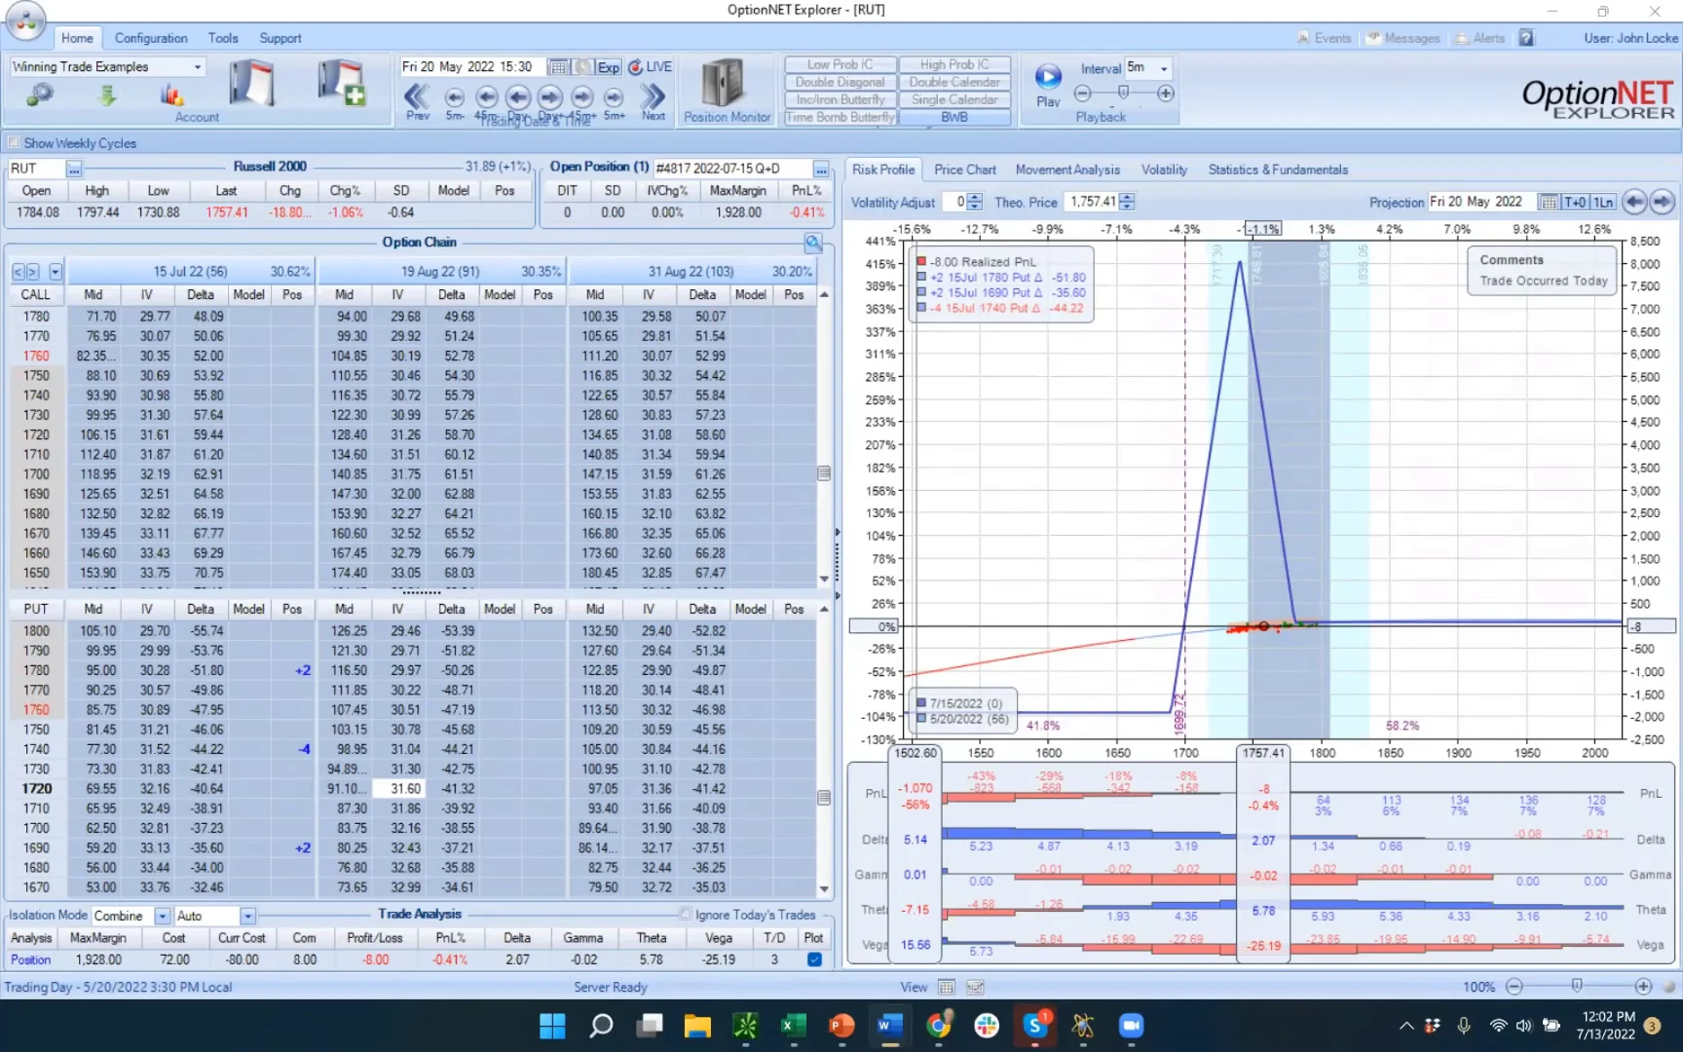Go back one day with Day- arrow
The width and height of the screenshot is (1683, 1052).
[518, 96]
